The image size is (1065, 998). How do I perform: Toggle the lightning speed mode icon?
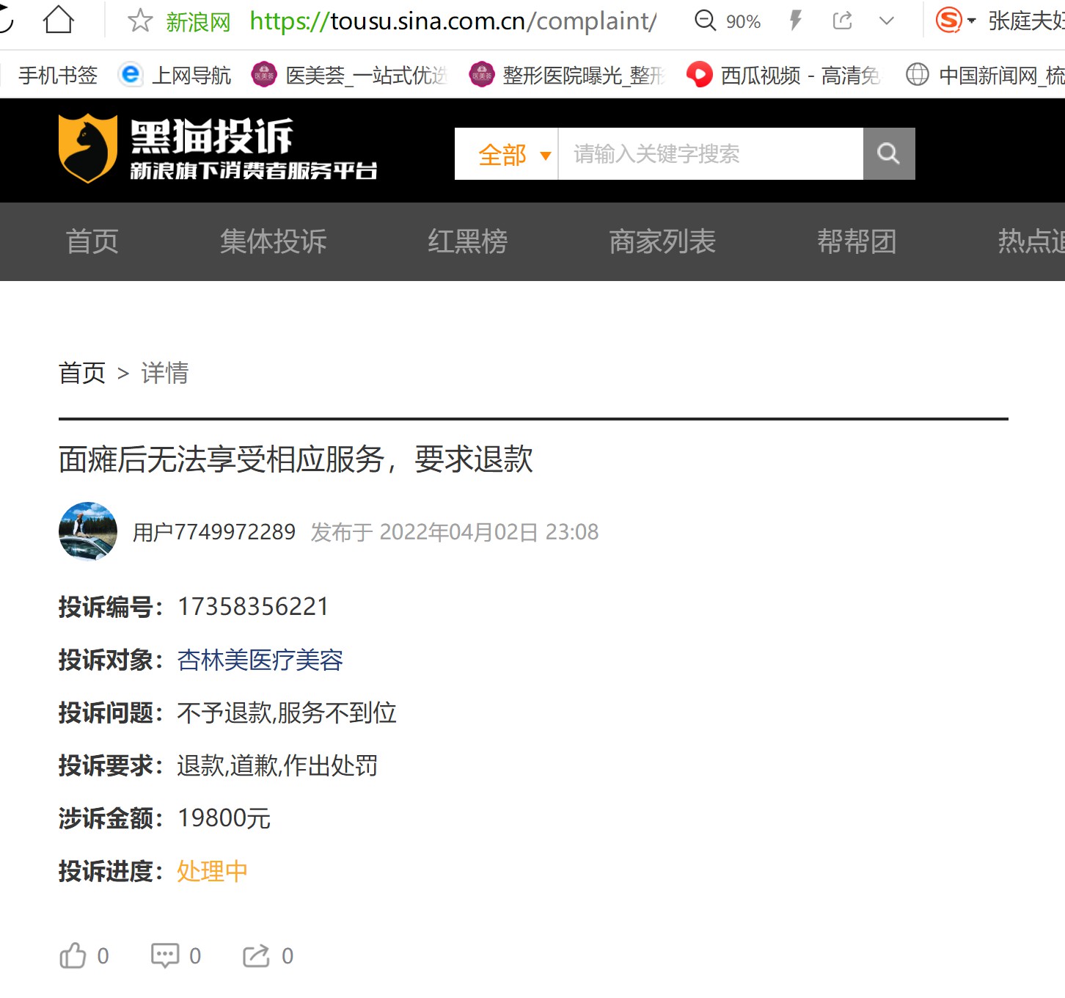click(x=796, y=21)
